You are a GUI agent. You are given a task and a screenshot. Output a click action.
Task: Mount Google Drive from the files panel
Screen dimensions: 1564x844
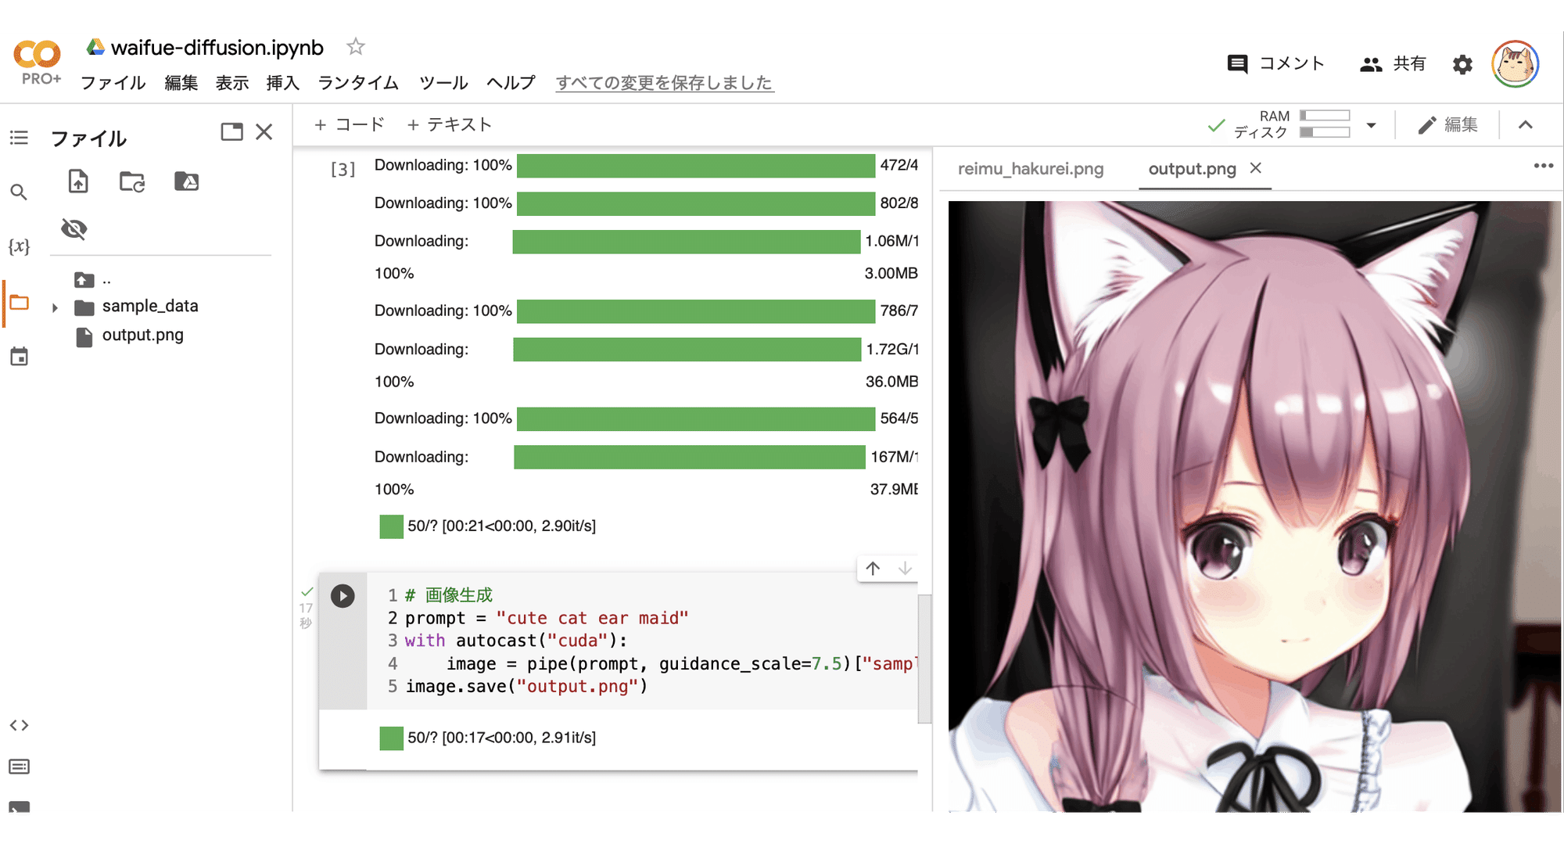(x=186, y=181)
